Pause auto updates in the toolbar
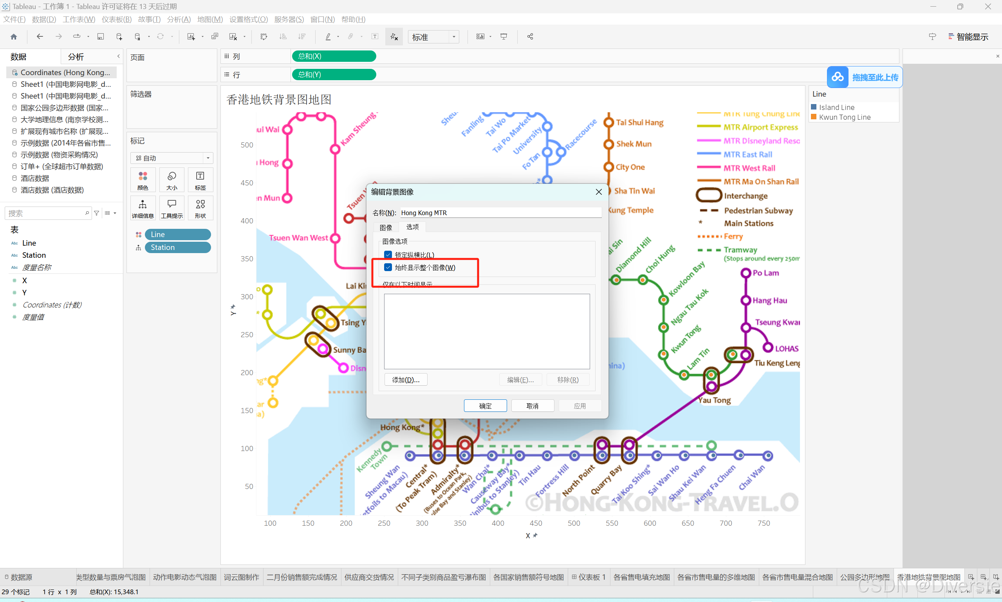This screenshot has width=1002, height=602. (x=137, y=37)
